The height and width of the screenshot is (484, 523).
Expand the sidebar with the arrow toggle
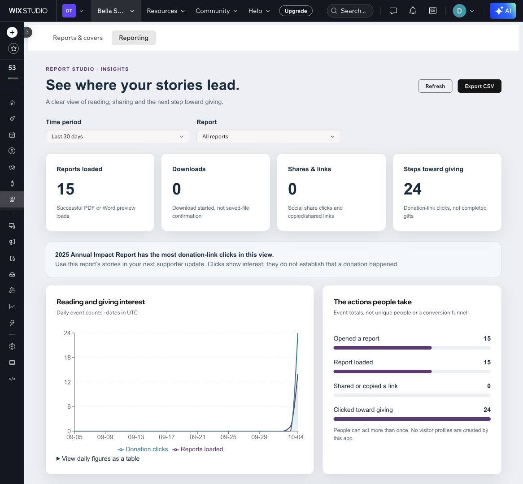(28, 32)
